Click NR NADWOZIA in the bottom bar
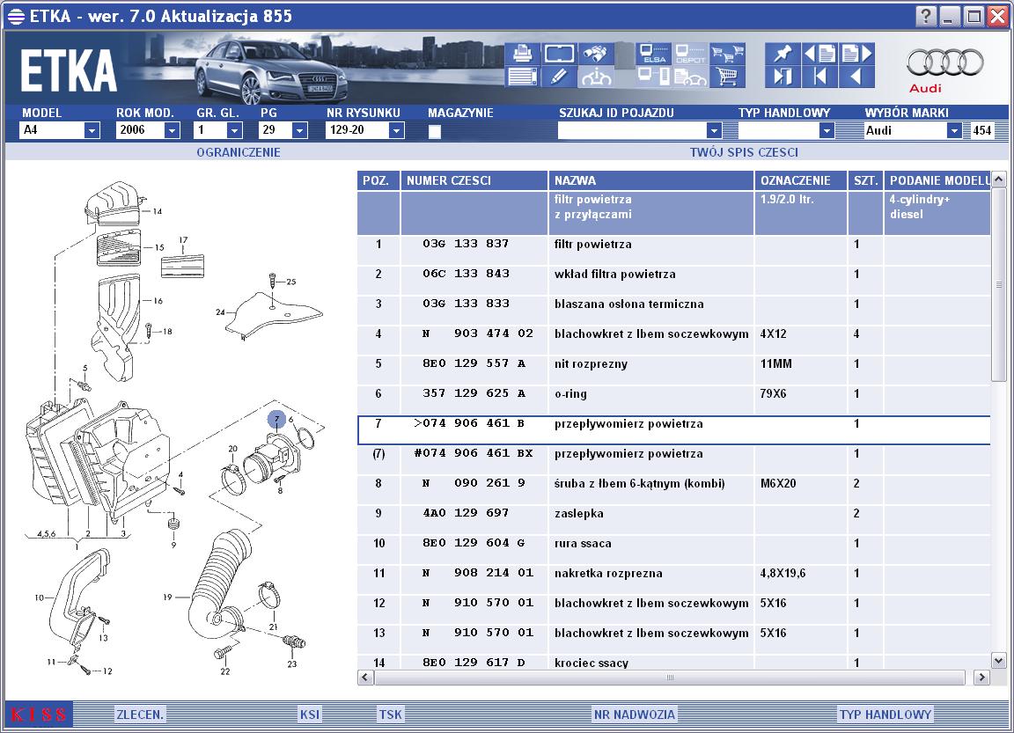This screenshot has height=733, width=1014. coord(635,715)
